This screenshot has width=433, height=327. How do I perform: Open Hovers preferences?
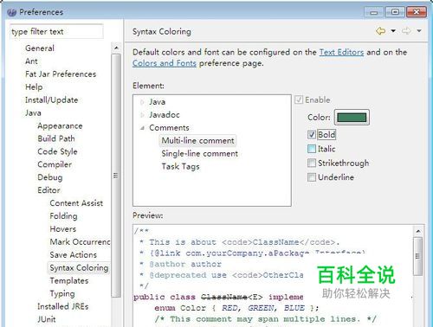[63, 229]
